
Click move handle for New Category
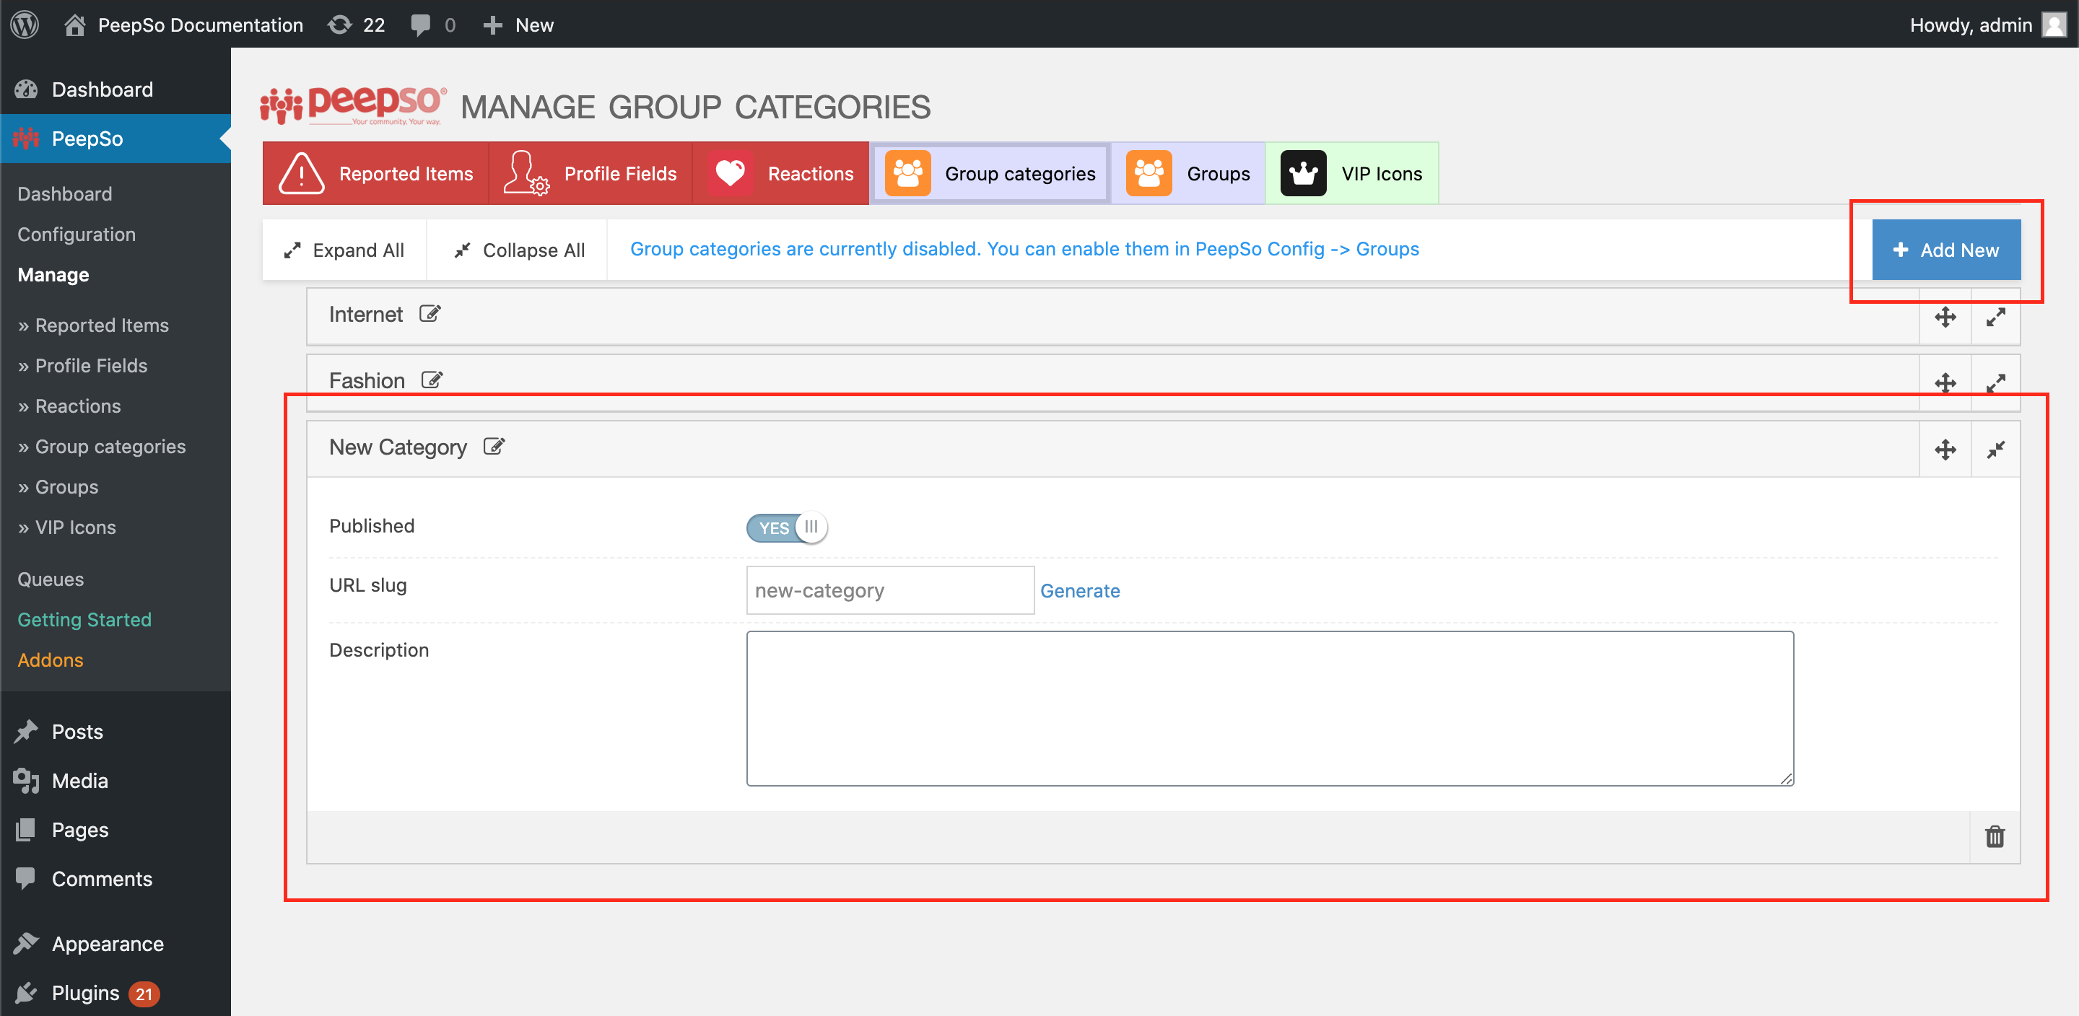click(x=1945, y=449)
